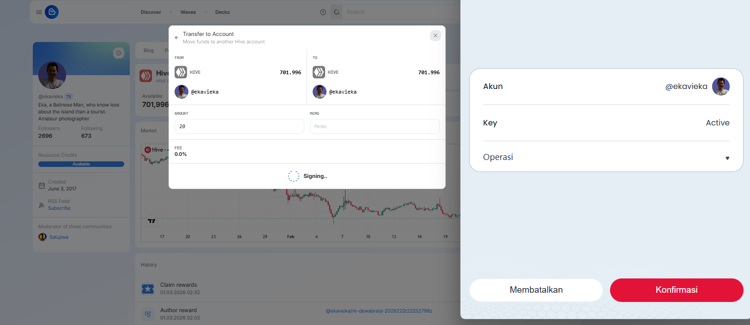Switch to the Blog tab

pyautogui.click(x=149, y=51)
